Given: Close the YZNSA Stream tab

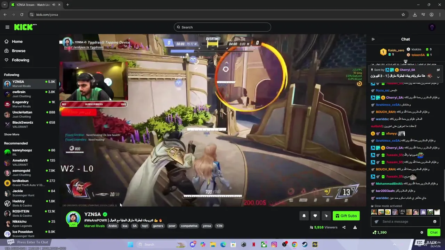Looking at the screenshot, I should click(59, 5).
